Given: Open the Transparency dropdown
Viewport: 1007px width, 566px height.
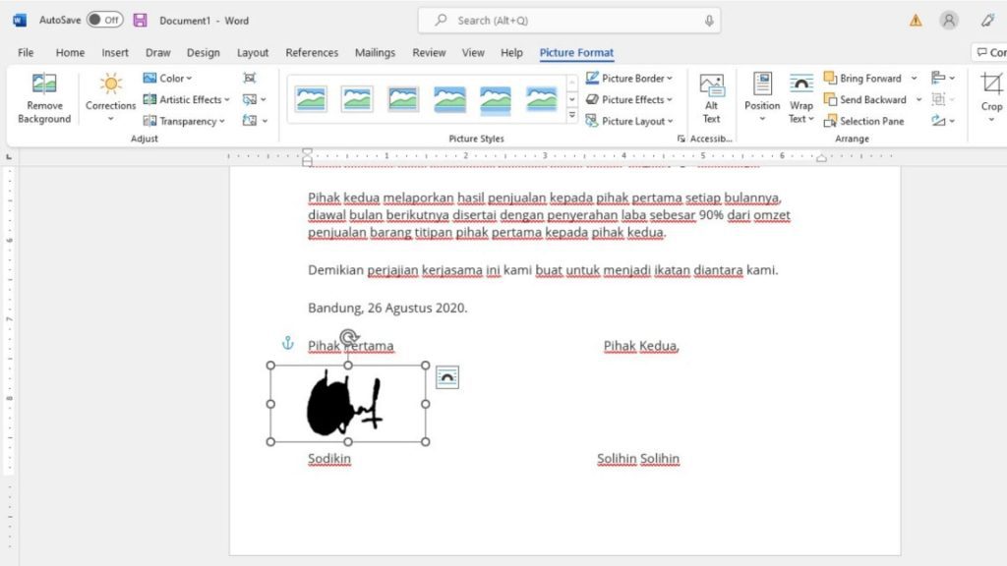Looking at the screenshot, I should pyautogui.click(x=184, y=121).
